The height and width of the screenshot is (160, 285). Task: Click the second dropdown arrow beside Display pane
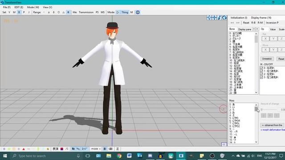(x=257, y=29)
